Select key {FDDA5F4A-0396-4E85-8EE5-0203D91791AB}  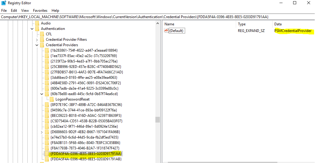[x=86, y=159]
